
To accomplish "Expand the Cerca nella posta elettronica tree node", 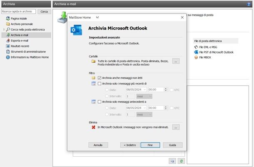I will coord(4,29).
